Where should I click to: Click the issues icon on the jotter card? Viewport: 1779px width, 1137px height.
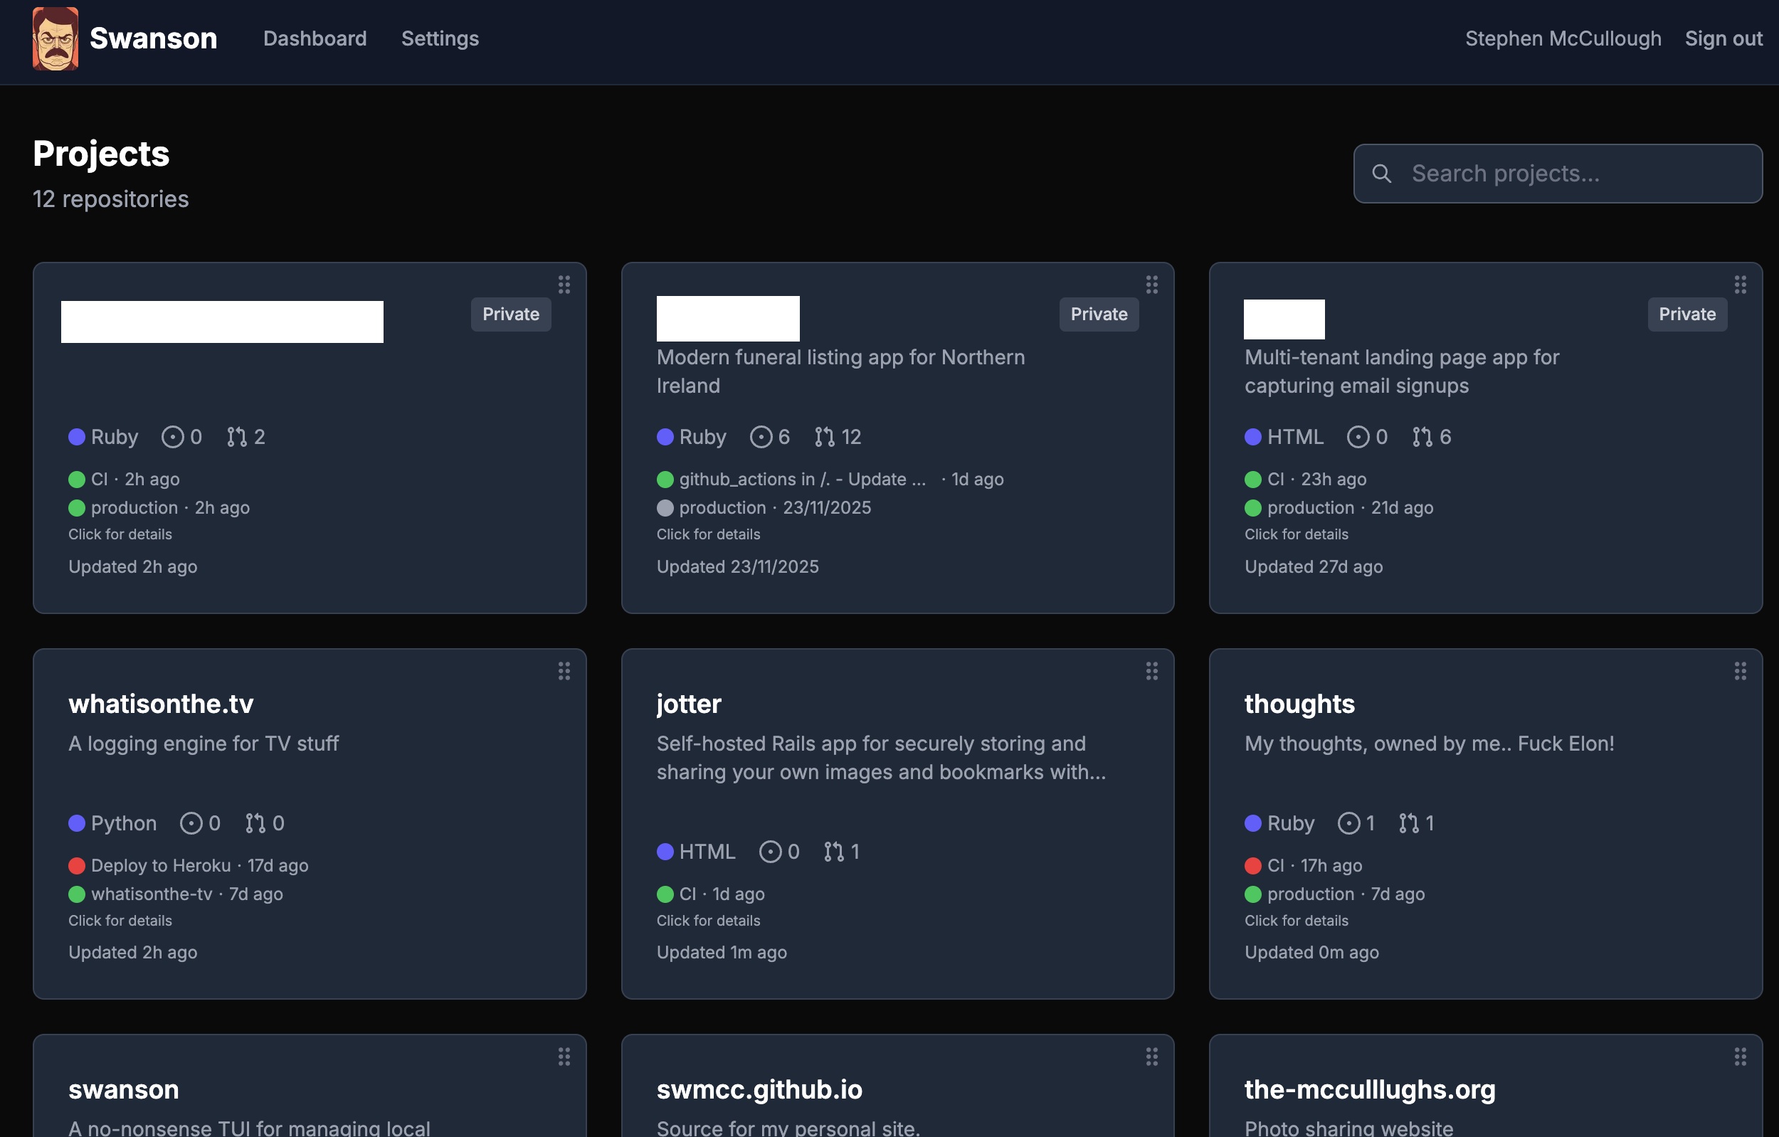(771, 852)
